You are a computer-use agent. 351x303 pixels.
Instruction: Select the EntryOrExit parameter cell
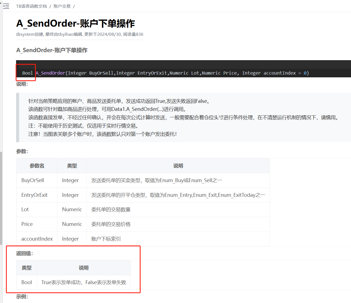34,195
